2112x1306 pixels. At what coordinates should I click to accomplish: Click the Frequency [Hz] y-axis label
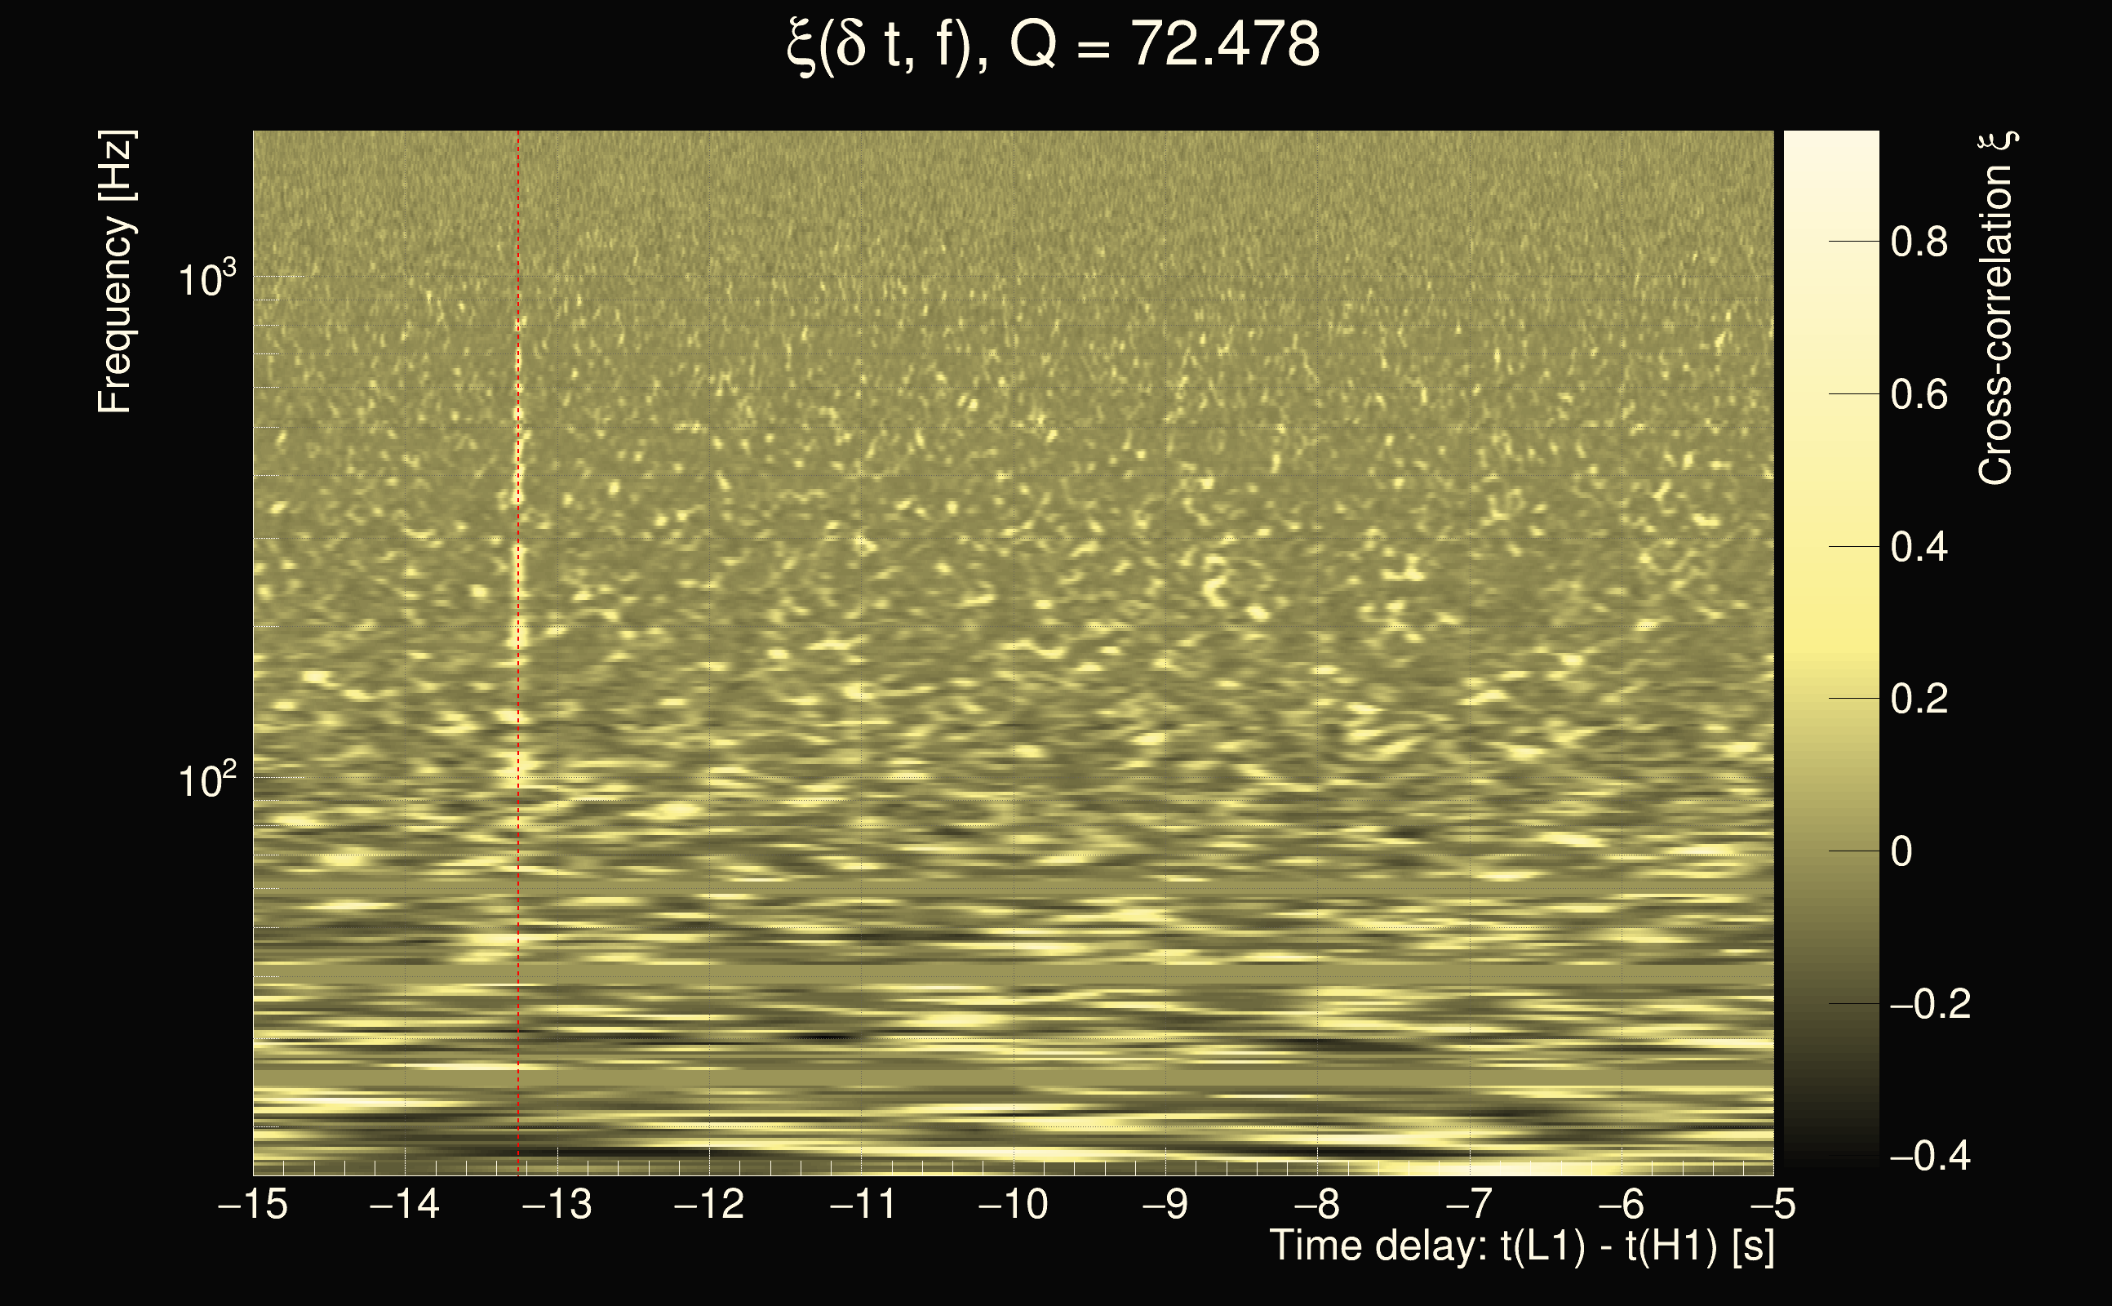[116, 272]
